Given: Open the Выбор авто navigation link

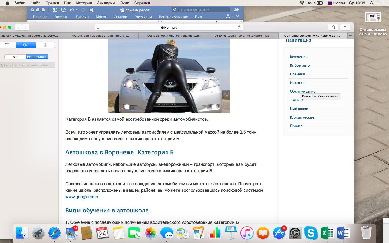Looking at the screenshot, I should 300,65.
